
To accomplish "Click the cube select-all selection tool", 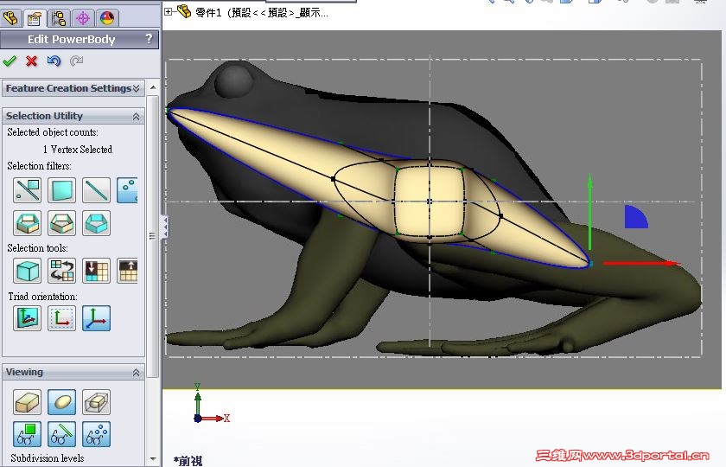I will pyautogui.click(x=28, y=271).
